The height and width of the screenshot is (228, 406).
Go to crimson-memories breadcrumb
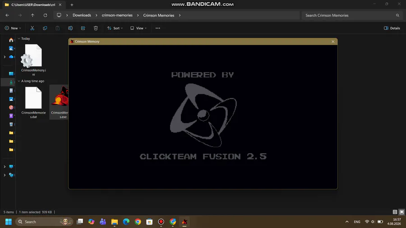117,15
